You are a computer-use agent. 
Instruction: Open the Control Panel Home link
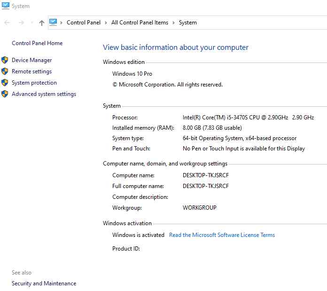(x=37, y=43)
